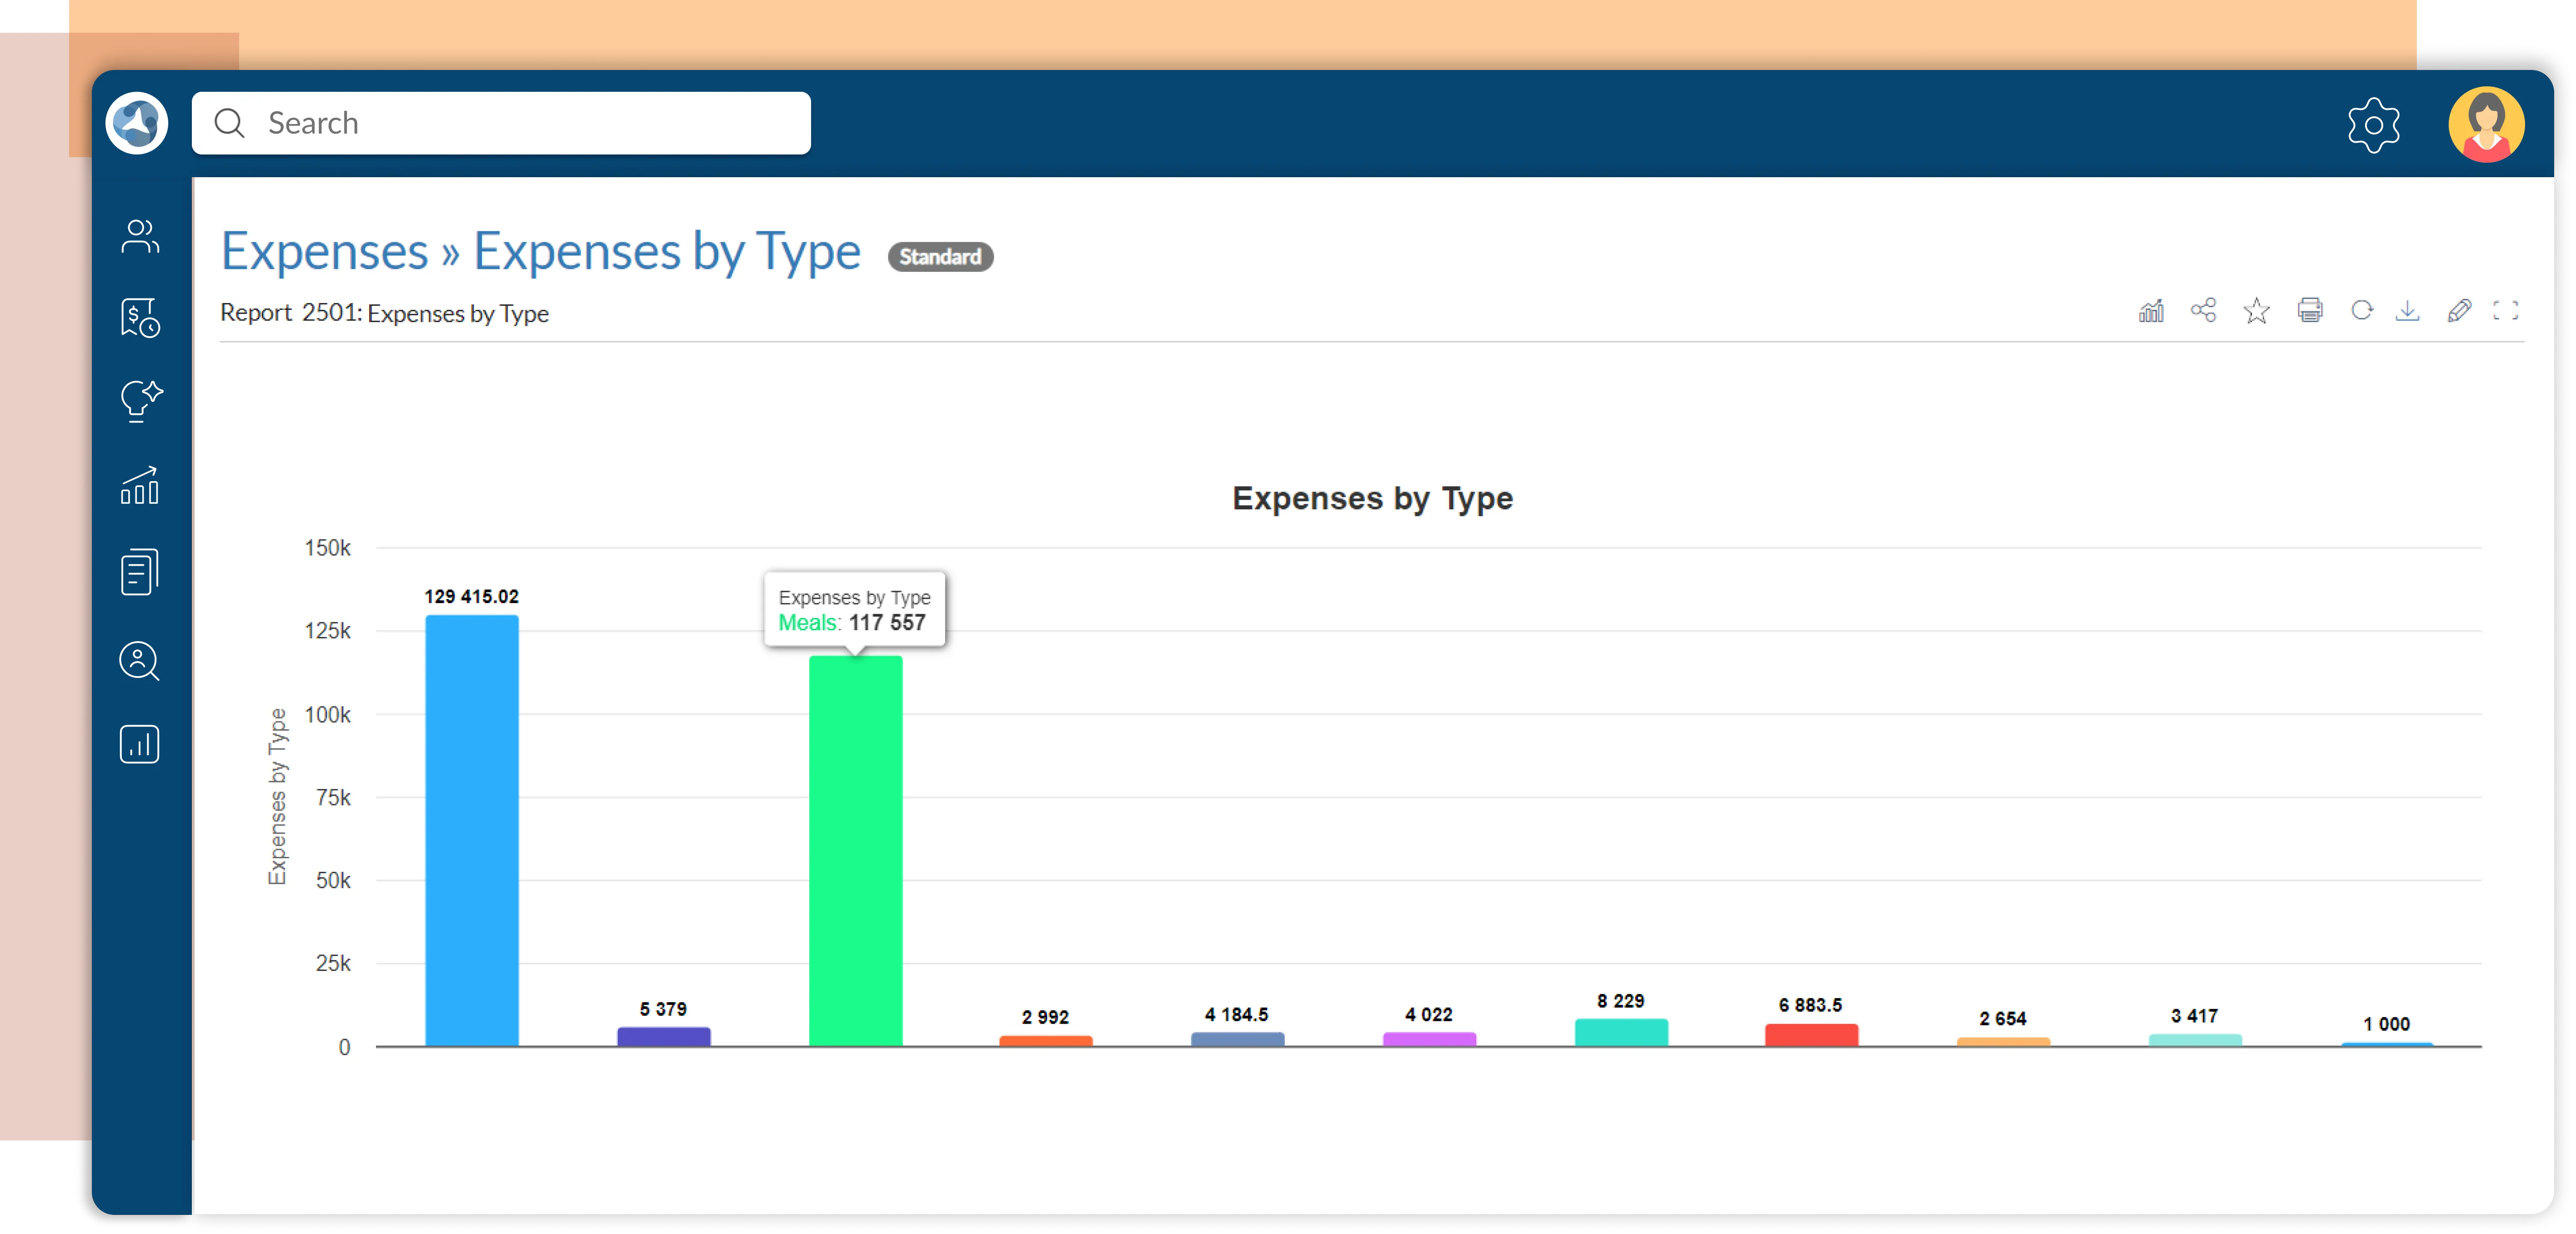Viewport: 2576px width, 1234px height.
Task: Open the boxed bar-chart reports sidebar icon
Action: click(140, 744)
